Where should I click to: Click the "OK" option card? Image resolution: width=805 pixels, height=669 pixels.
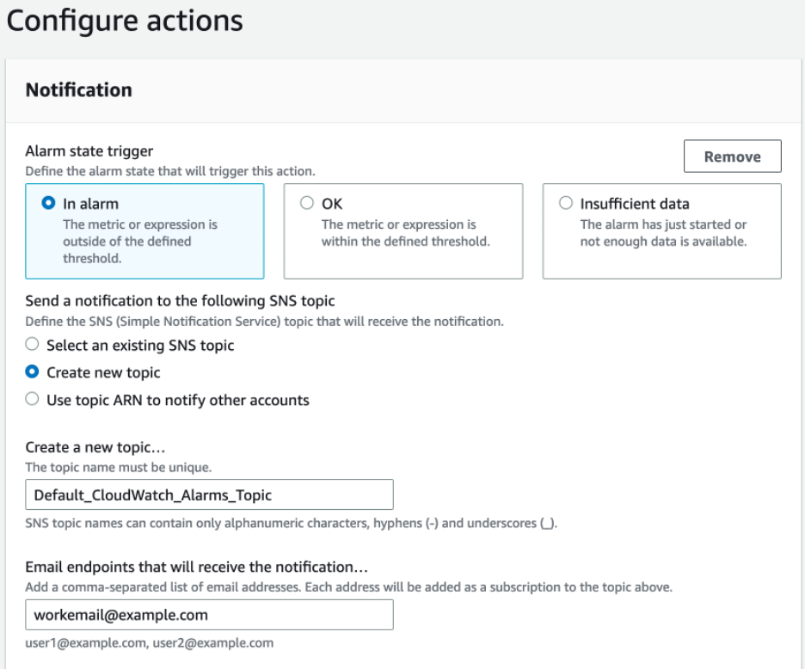403,230
